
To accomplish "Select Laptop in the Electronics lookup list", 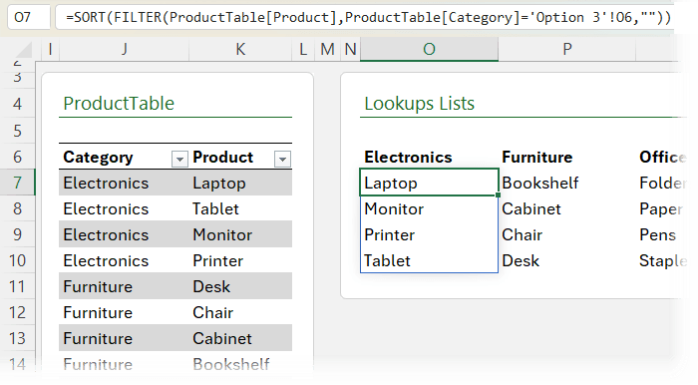I will click(x=429, y=183).
